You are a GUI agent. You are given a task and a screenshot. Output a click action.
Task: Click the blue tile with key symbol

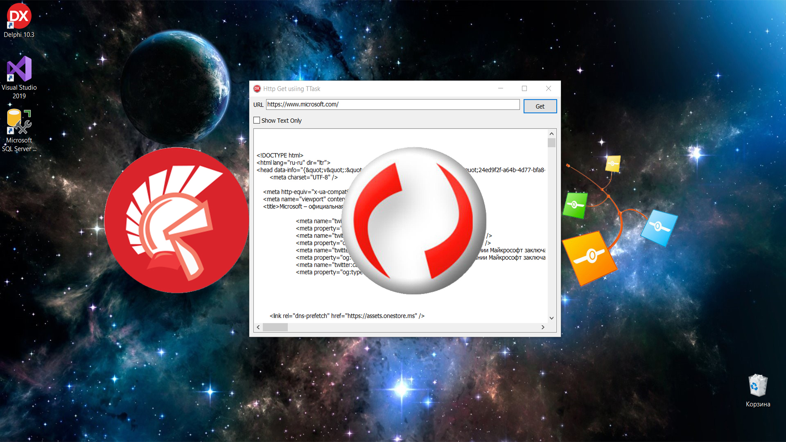[x=659, y=227]
